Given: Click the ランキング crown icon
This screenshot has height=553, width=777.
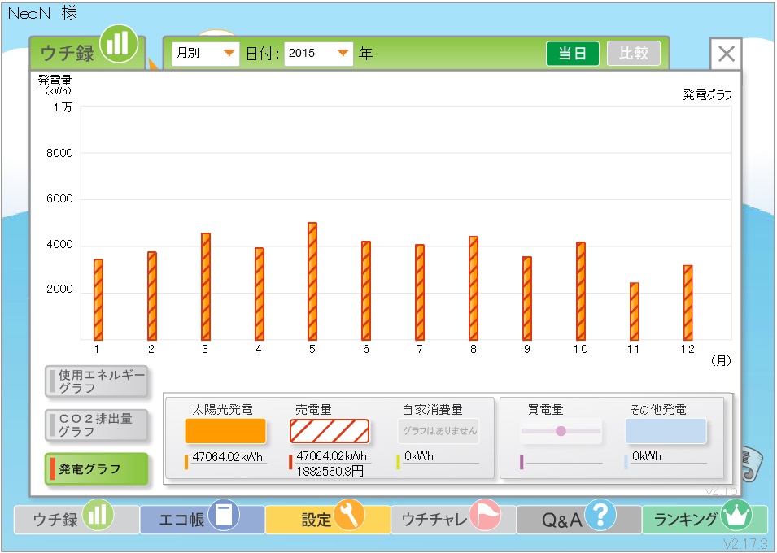Looking at the screenshot, I should (736, 515).
